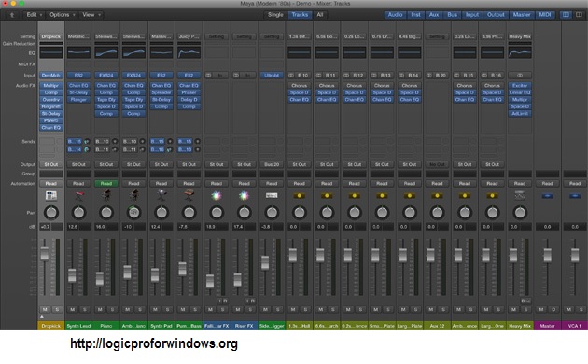The height and width of the screenshot is (364, 588).
Task: Click the Dropkick drum machine track icon
Action: [51, 196]
